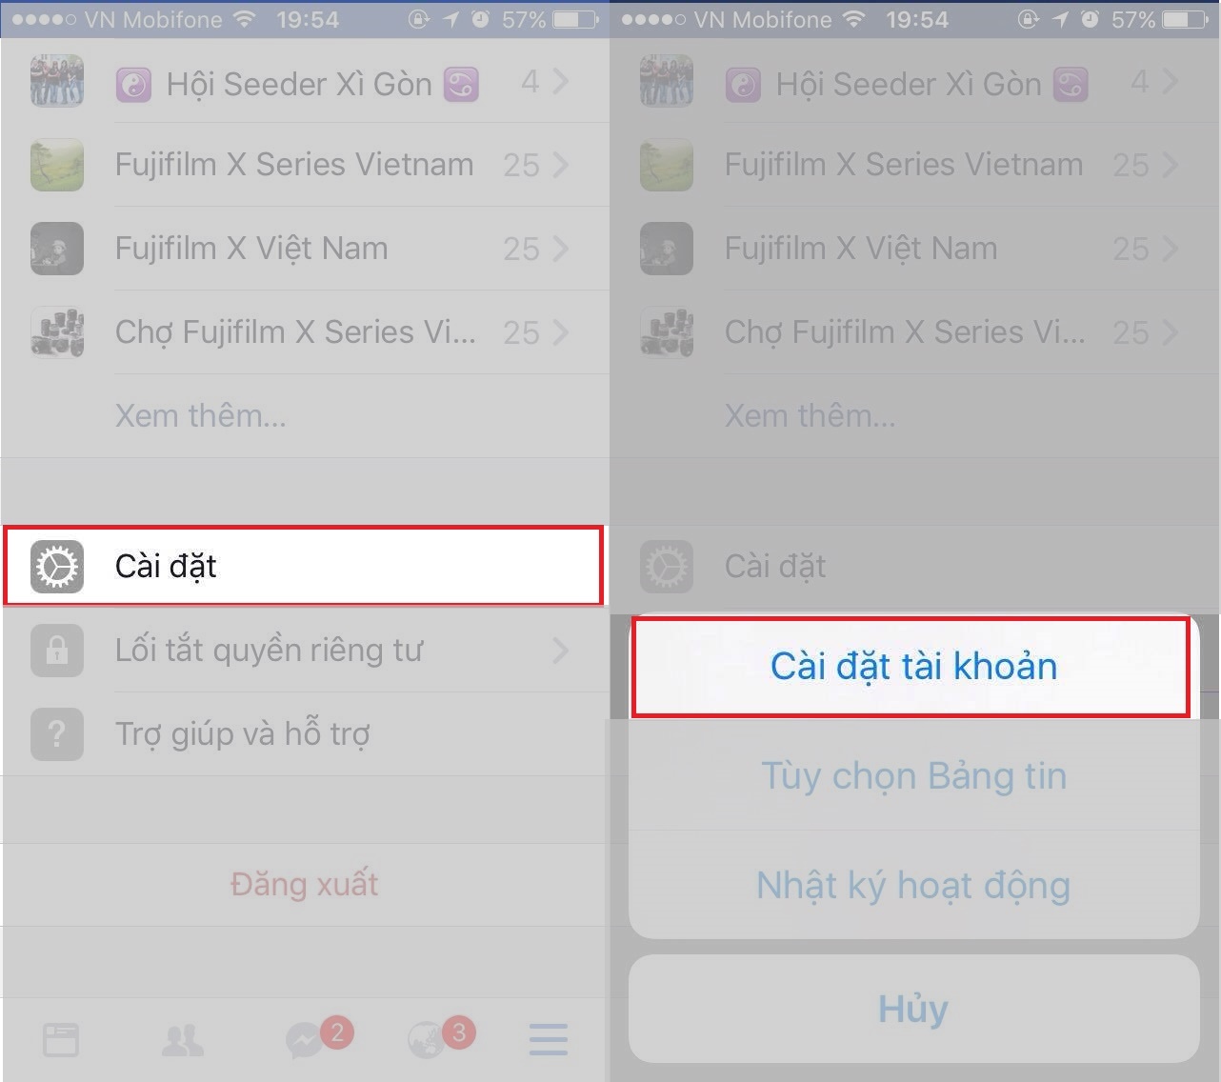Open the friend requests icon in tab bar

pos(183,1040)
